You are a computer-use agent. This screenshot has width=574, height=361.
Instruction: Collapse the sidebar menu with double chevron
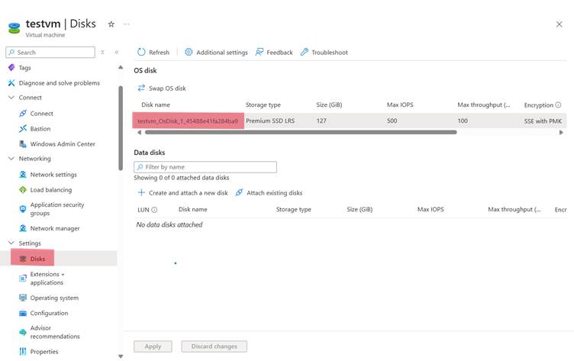(117, 53)
